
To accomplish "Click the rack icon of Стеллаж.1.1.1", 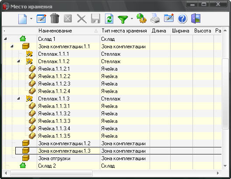I will pyautogui.click(x=29, y=54).
